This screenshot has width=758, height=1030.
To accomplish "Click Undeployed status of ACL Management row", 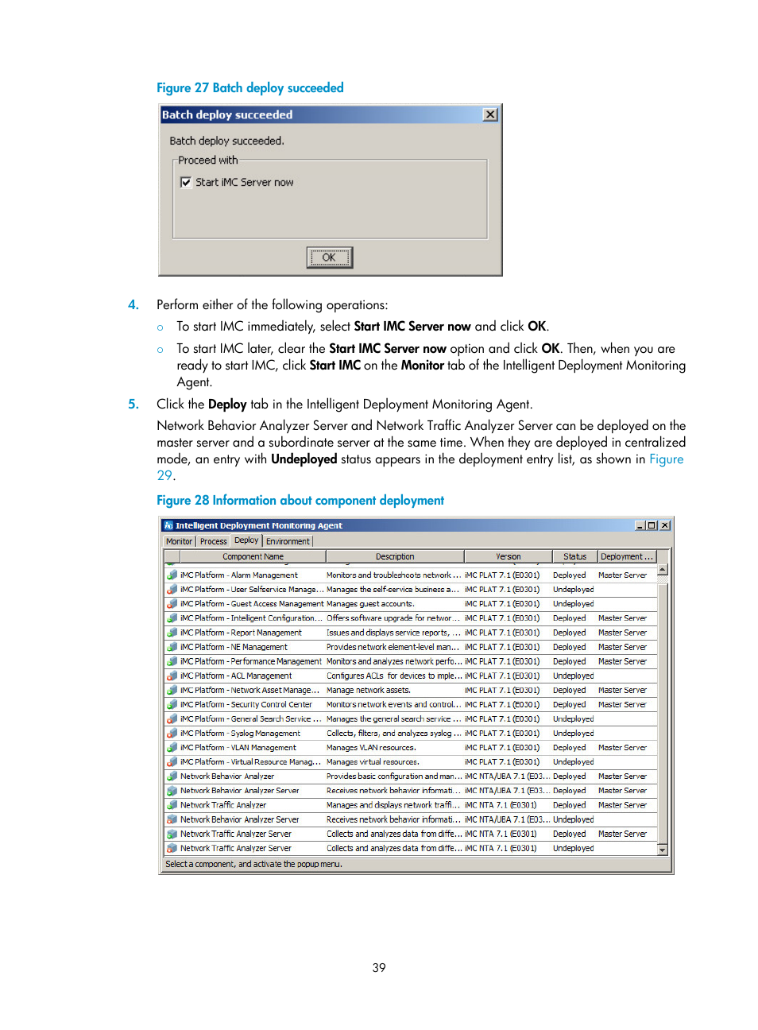I will [573, 676].
